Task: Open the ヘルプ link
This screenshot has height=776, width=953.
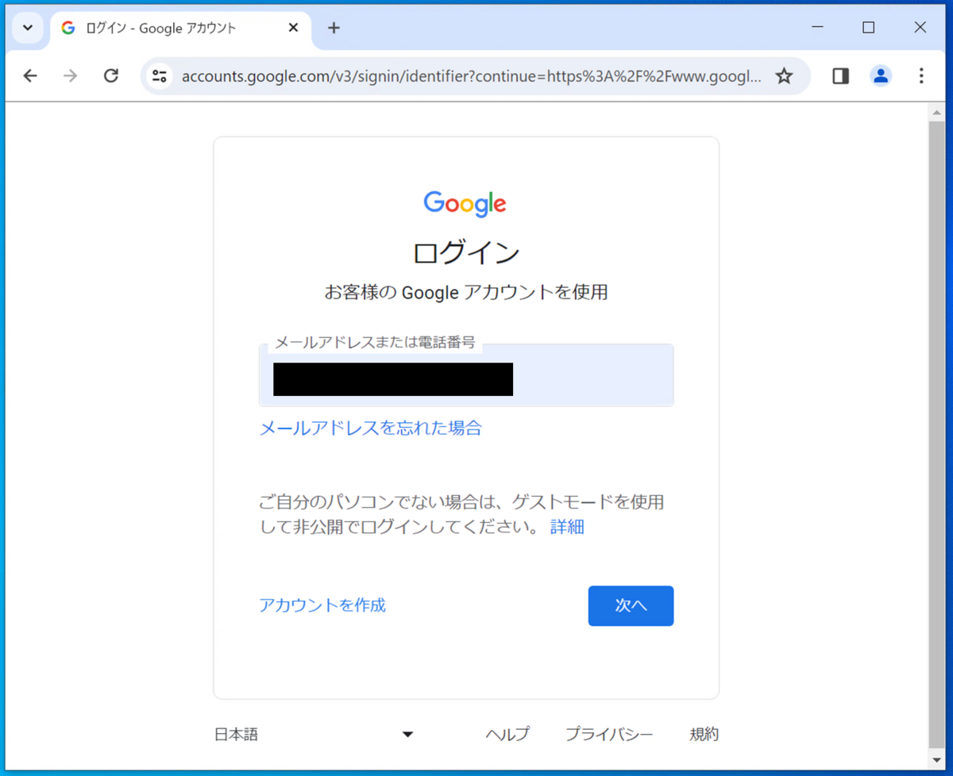Action: pyautogui.click(x=507, y=735)
